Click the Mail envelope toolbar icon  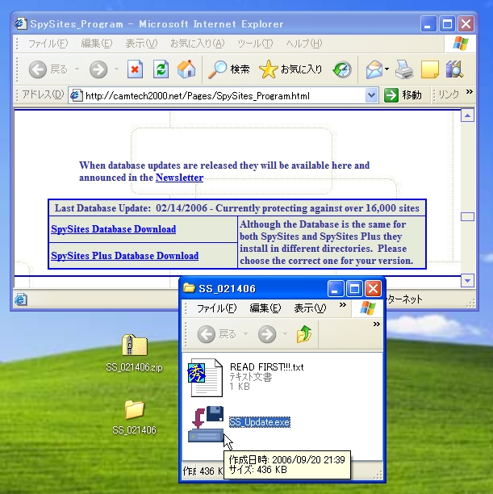click(x=374, y=69)
